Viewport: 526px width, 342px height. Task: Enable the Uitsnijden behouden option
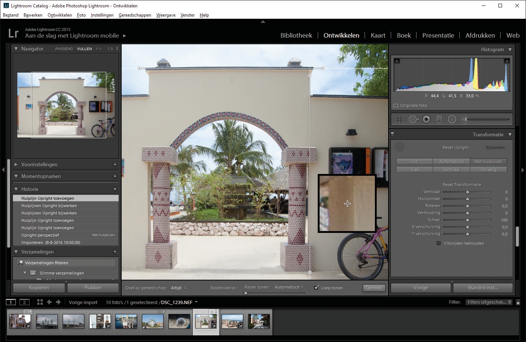[x=438, y=243]
